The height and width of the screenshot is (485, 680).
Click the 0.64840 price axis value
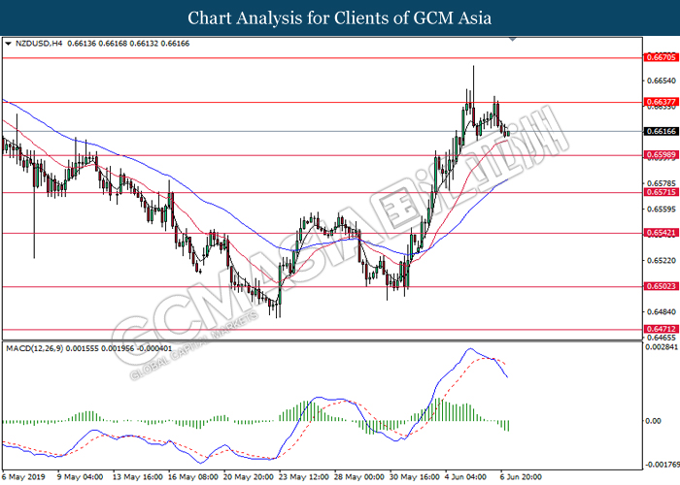(x=661, y=311)
